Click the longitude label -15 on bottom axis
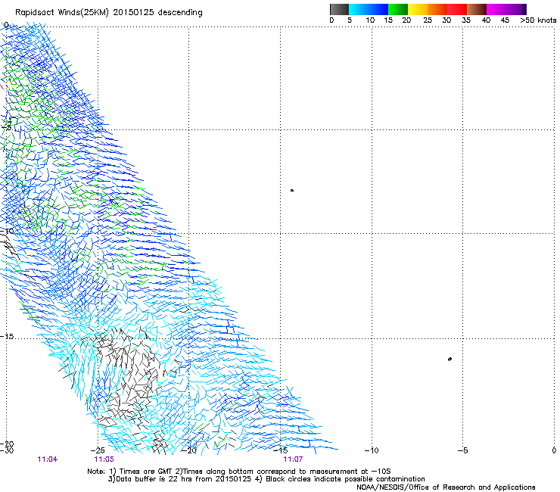The width and height of the screenshot is (560, 492). coord(280,450)
